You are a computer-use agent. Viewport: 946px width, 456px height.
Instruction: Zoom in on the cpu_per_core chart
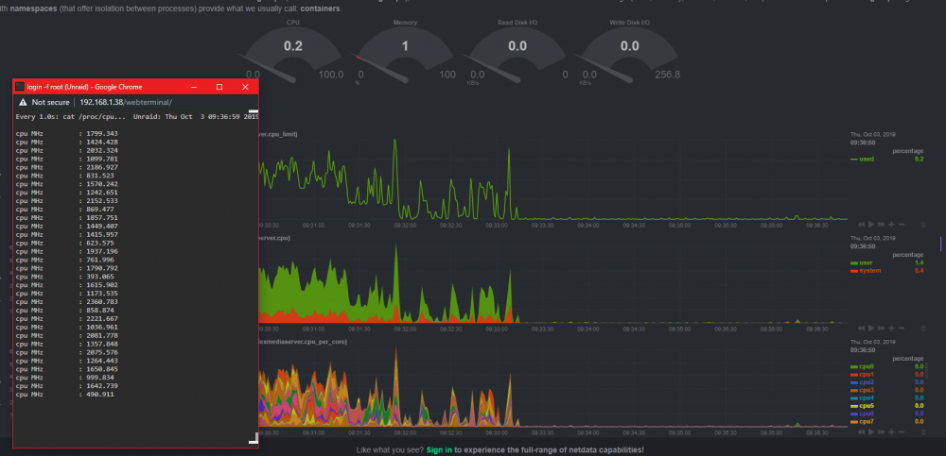point(891,431)
